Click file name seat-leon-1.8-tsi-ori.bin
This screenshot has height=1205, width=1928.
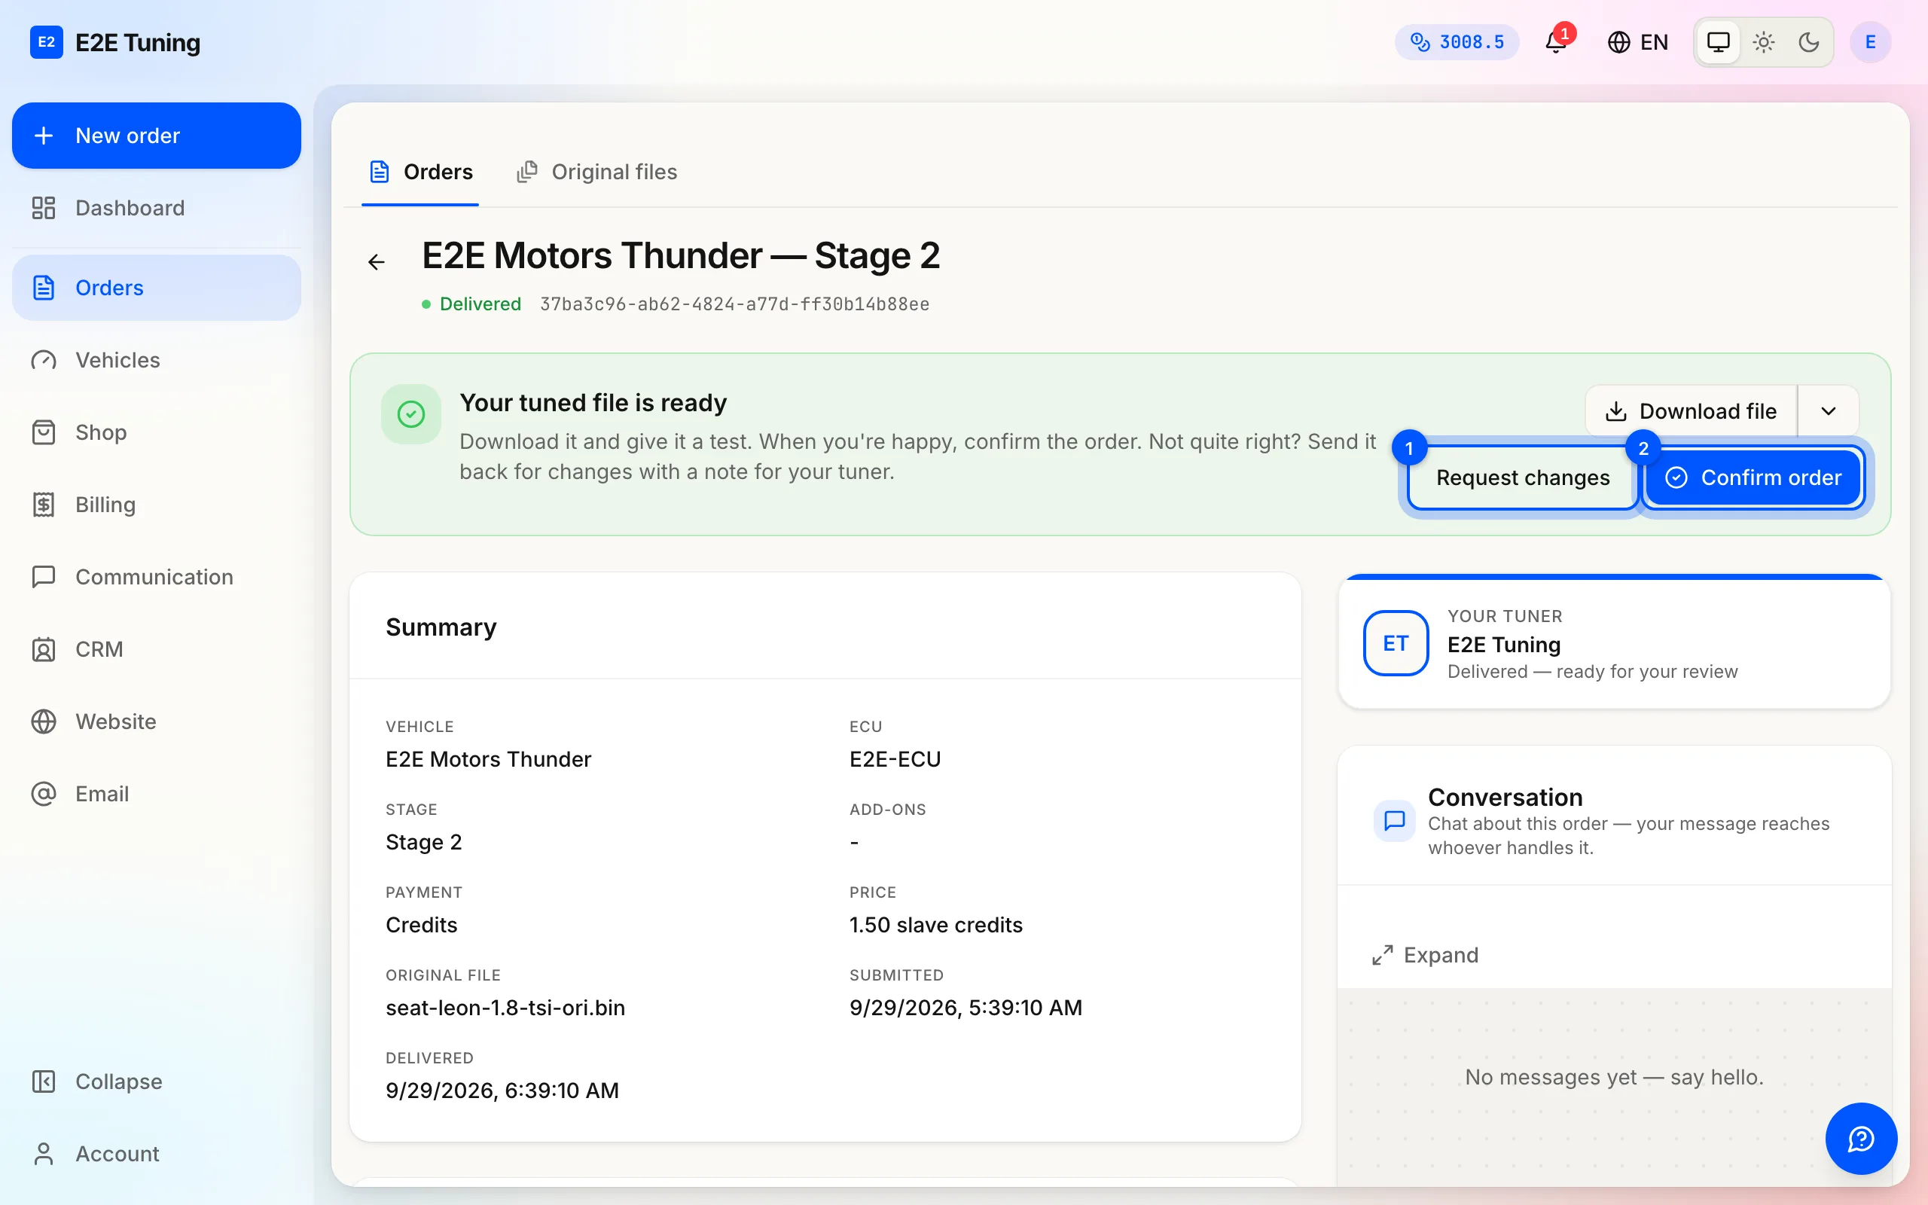[505, 1008]
